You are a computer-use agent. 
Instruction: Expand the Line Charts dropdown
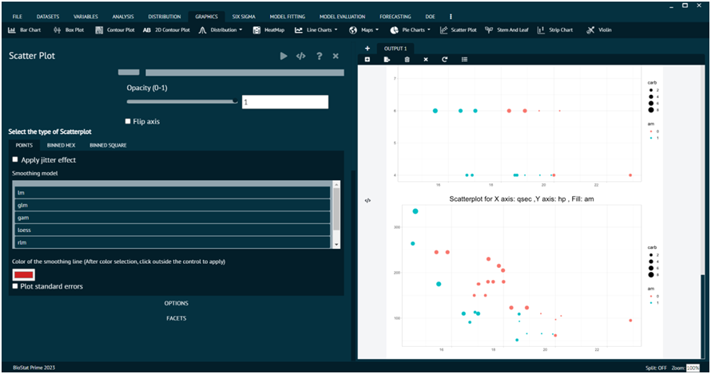coord(316,30)
